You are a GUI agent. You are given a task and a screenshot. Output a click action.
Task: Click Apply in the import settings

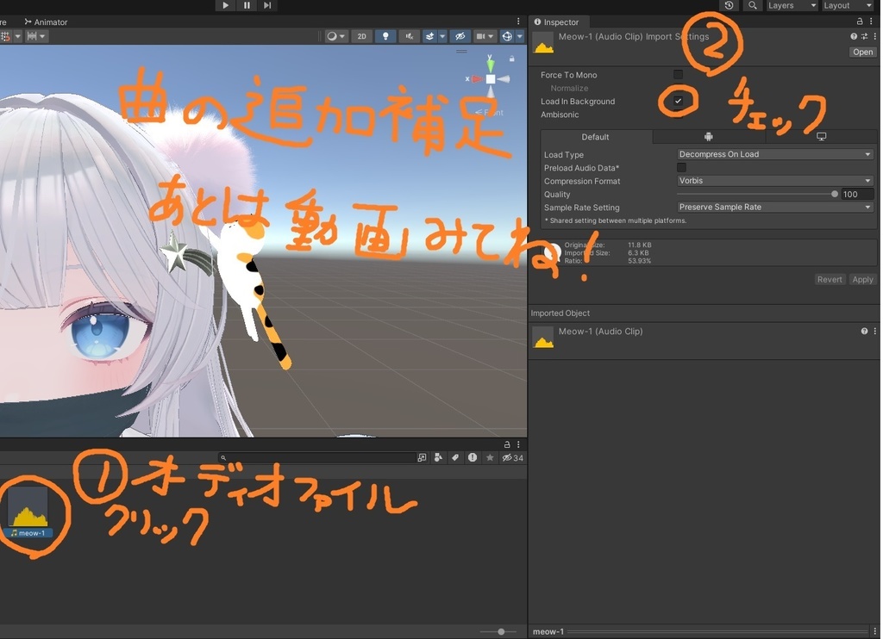click(862, 279)
